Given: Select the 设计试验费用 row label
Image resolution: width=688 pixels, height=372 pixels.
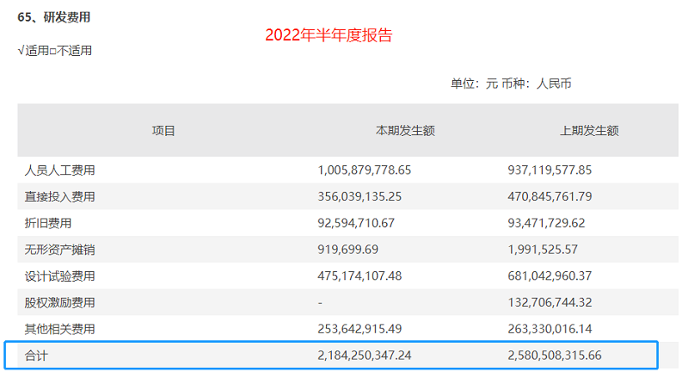Looking at the screenshot, I should [59, 276].
